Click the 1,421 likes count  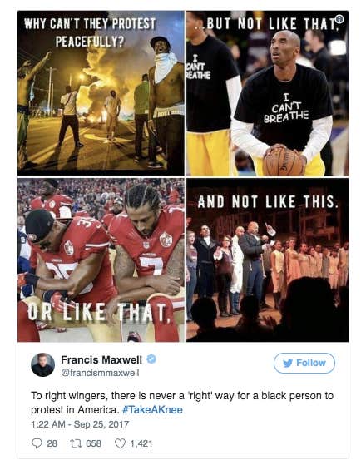[x=141, y=443]
